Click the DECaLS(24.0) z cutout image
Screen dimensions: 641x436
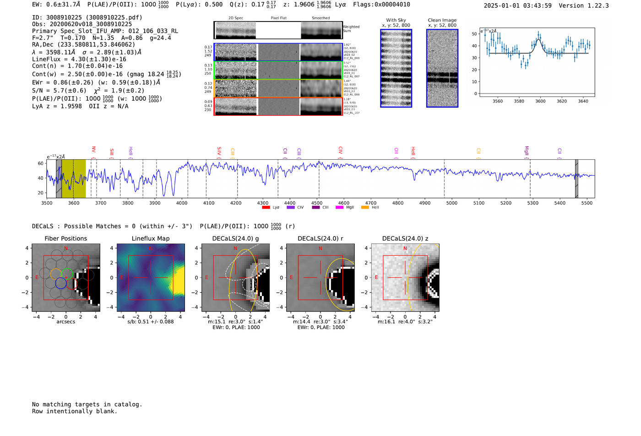click(405, 278)
